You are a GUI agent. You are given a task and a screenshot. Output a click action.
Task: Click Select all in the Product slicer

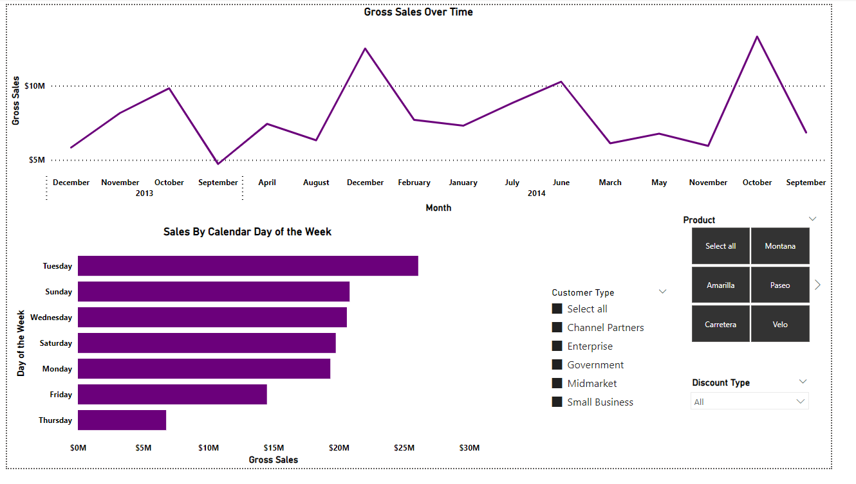tap(721, 246)
